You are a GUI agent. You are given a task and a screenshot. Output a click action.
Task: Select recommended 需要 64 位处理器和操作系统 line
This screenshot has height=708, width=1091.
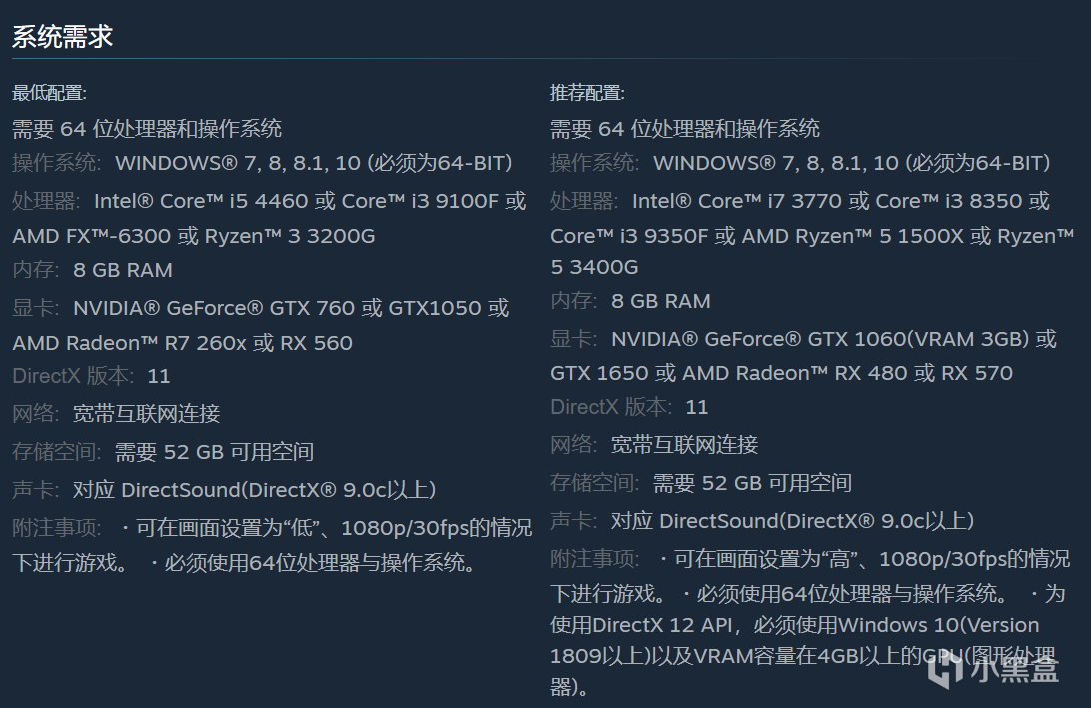685,129
